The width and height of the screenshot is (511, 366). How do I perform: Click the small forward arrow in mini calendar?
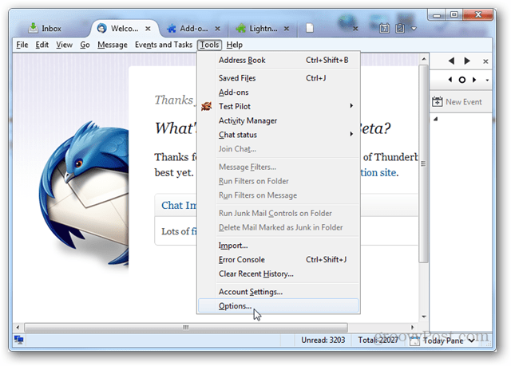point(474,80)
